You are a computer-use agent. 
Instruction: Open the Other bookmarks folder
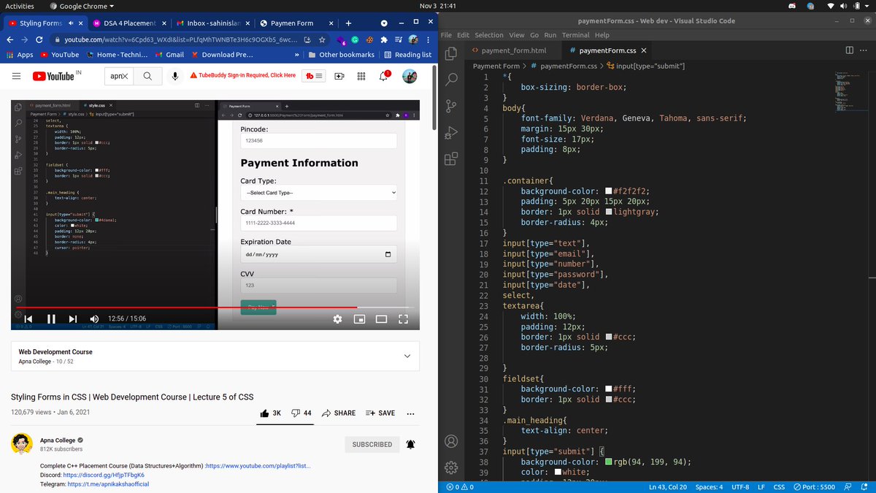342,55
